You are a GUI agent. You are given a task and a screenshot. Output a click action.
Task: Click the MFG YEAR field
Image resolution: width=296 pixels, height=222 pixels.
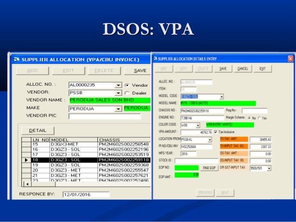[x=188, y=154]
